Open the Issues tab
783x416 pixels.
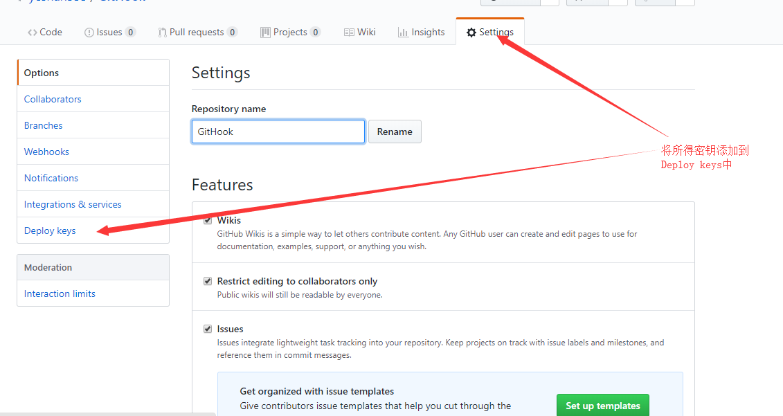(x=110, y=32)
